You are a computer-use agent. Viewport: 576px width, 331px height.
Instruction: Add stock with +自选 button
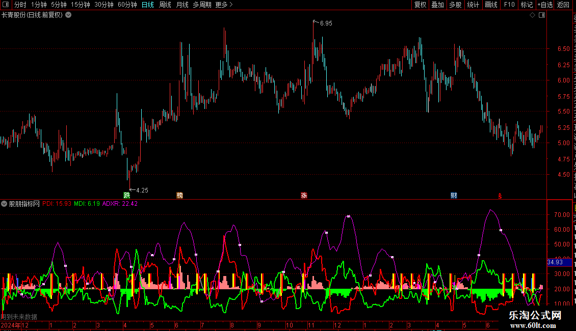point(545,5)
